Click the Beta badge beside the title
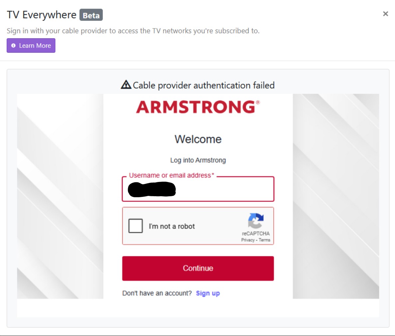 click(x=91, y=15)
